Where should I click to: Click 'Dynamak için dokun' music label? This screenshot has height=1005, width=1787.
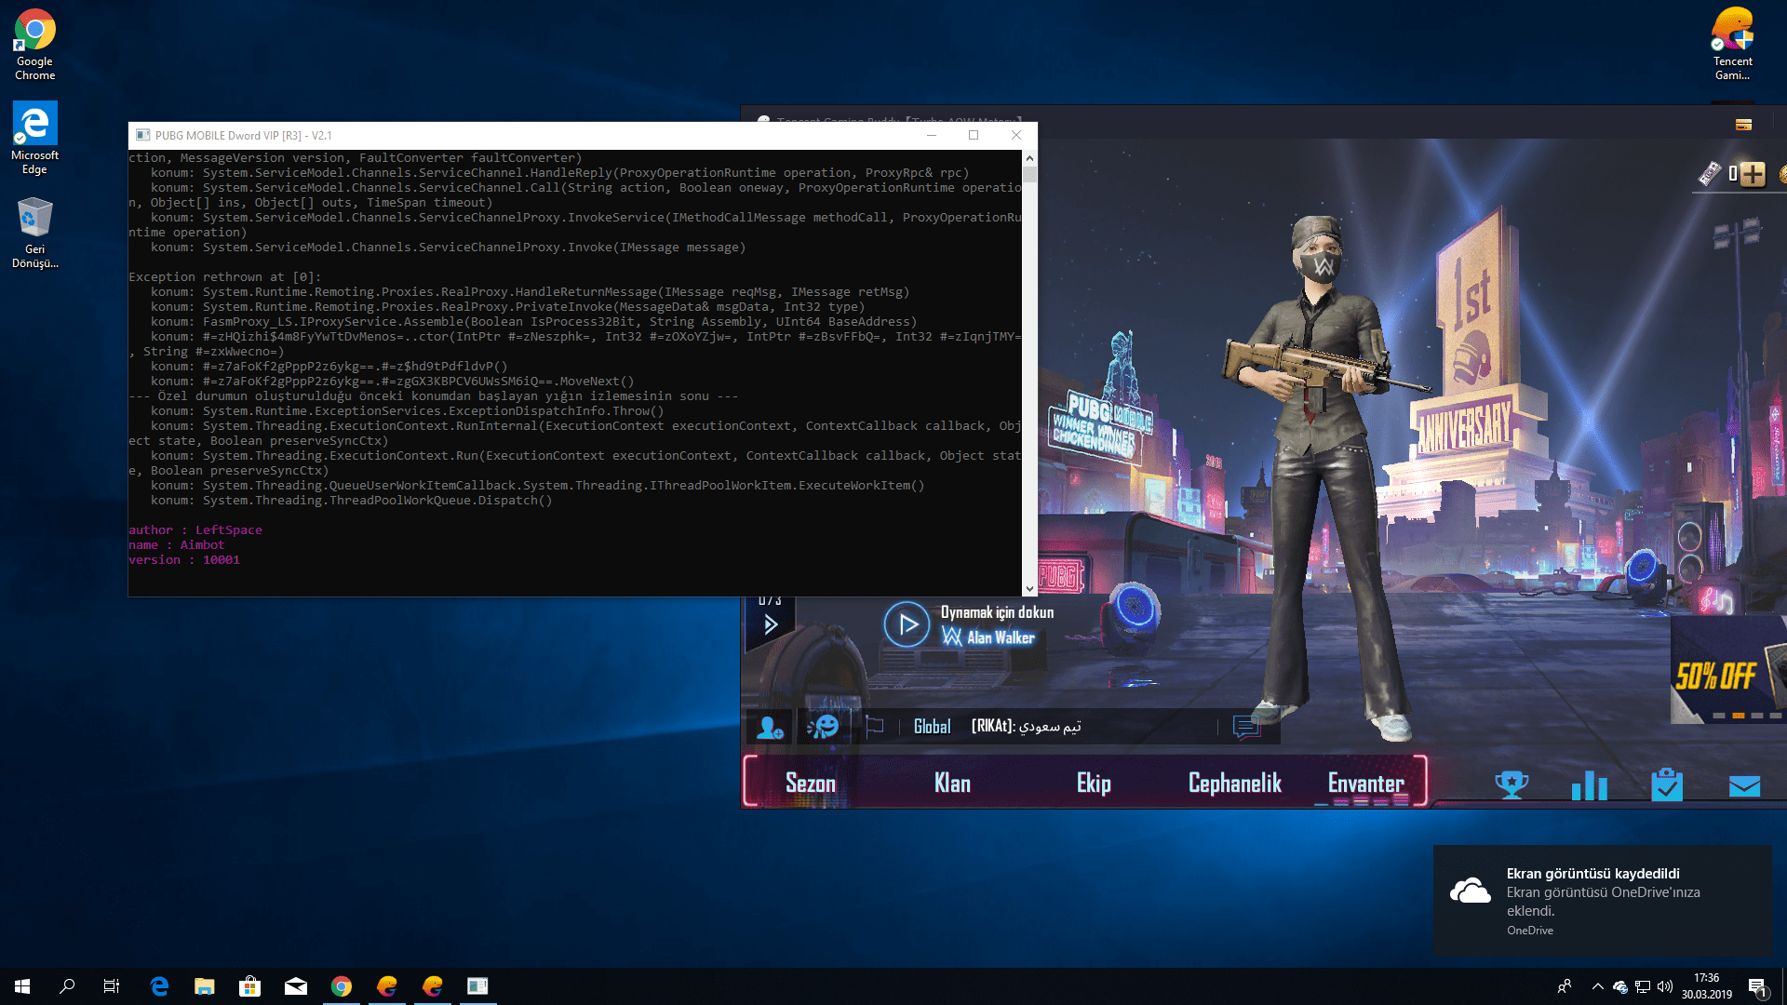point(997,612)
